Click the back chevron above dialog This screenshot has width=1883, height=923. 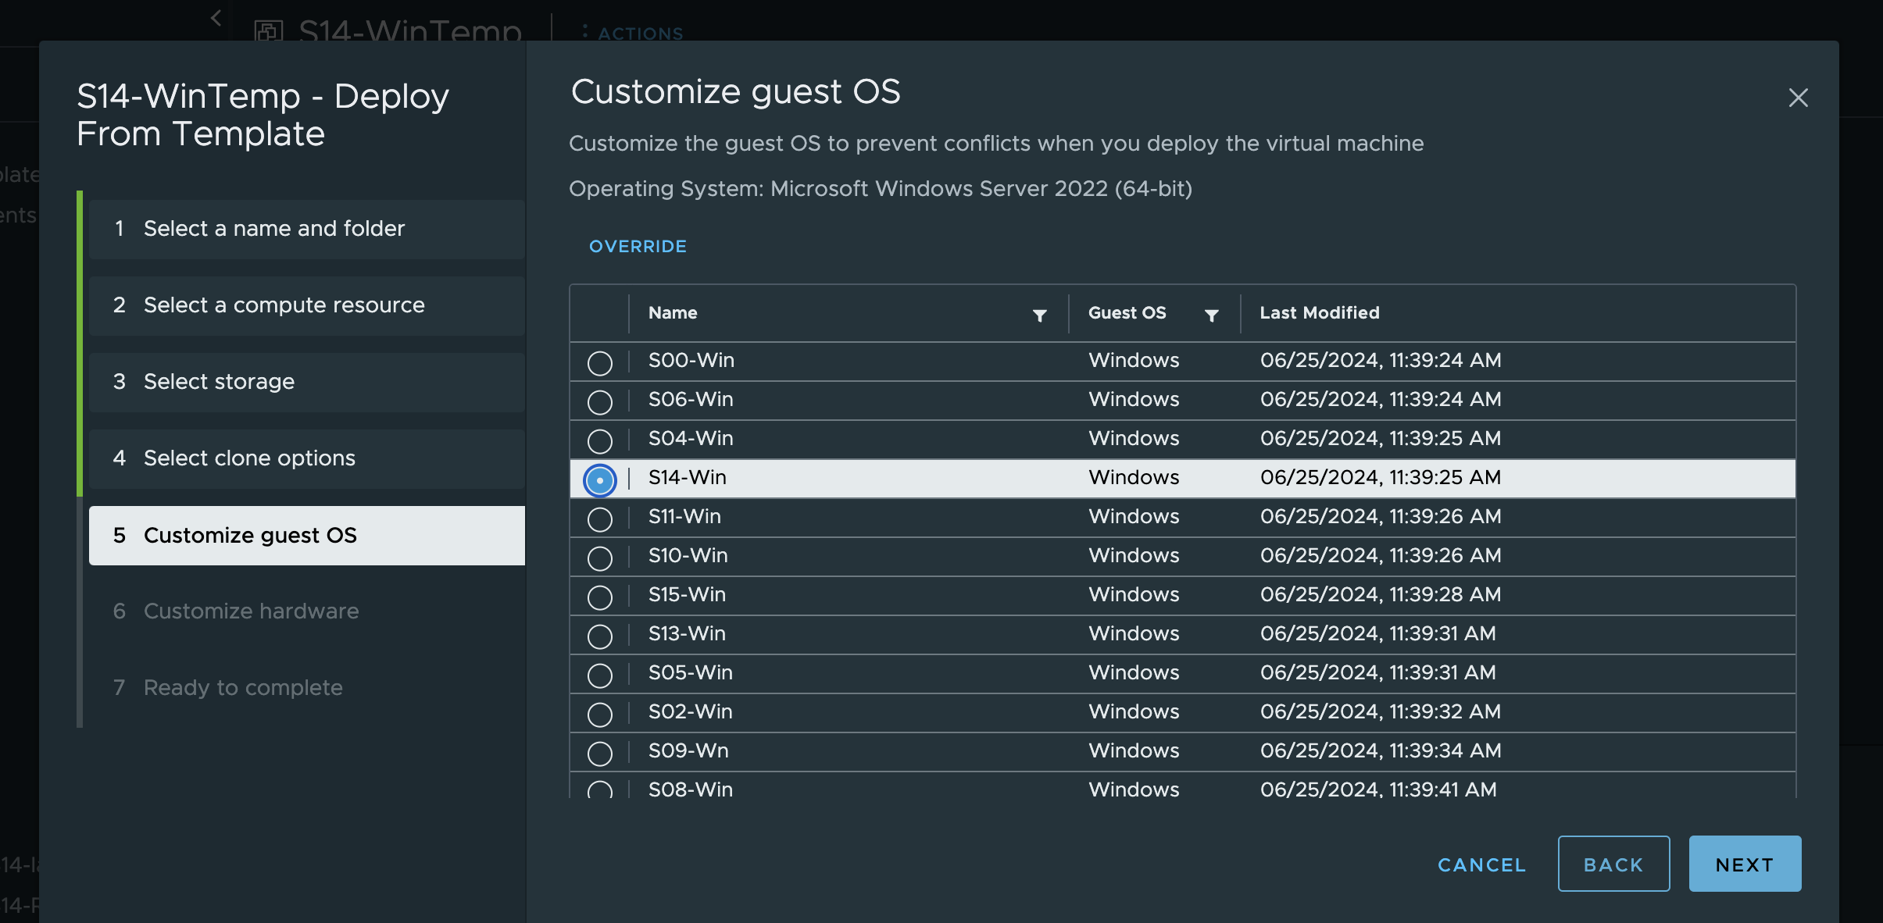(x=216, y=18)
